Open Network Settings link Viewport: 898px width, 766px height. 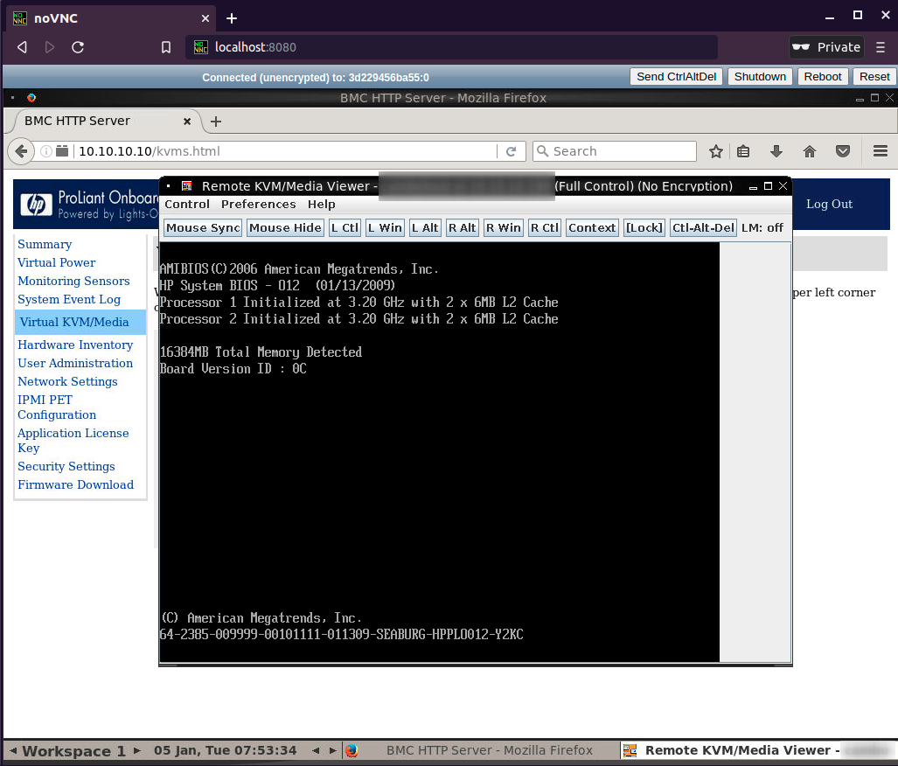point(67,381)
